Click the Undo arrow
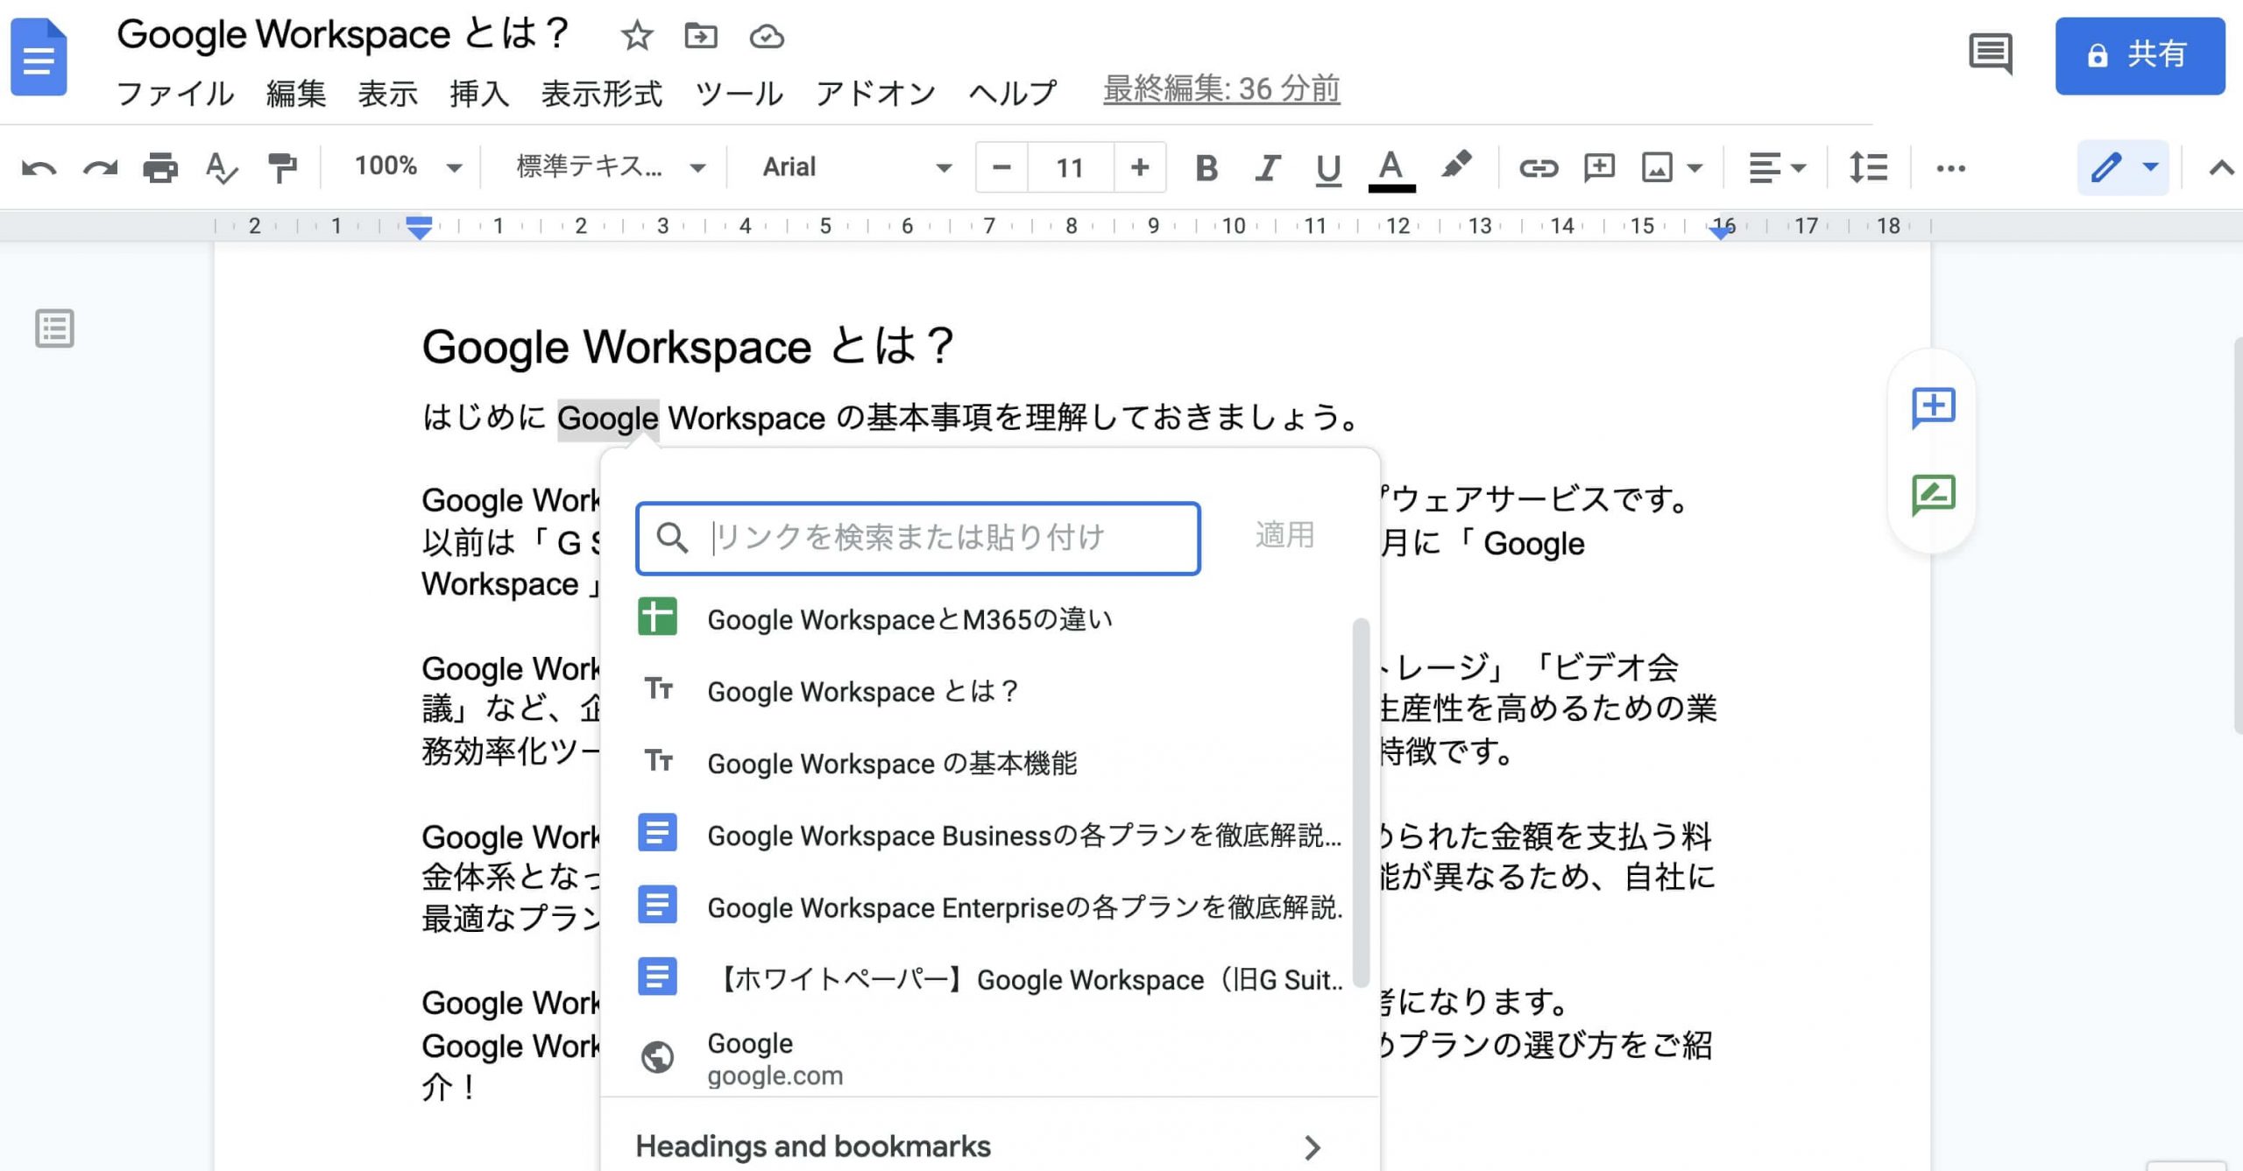 [39, 167]
